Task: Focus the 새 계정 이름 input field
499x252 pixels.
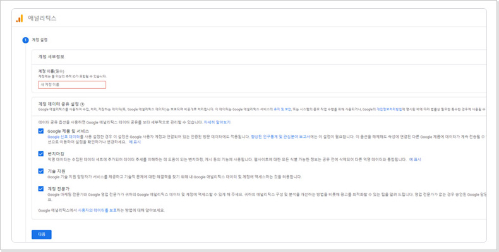Action: (x=72, y=85)
